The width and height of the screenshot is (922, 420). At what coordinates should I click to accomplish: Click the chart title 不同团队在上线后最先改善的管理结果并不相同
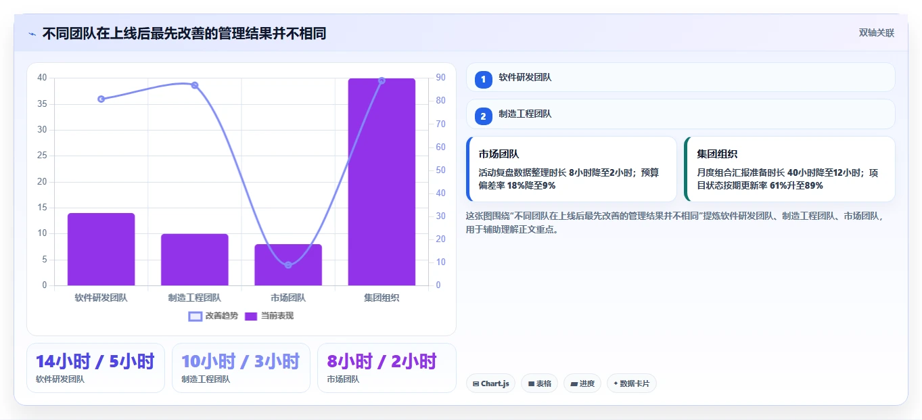point(184,33)
